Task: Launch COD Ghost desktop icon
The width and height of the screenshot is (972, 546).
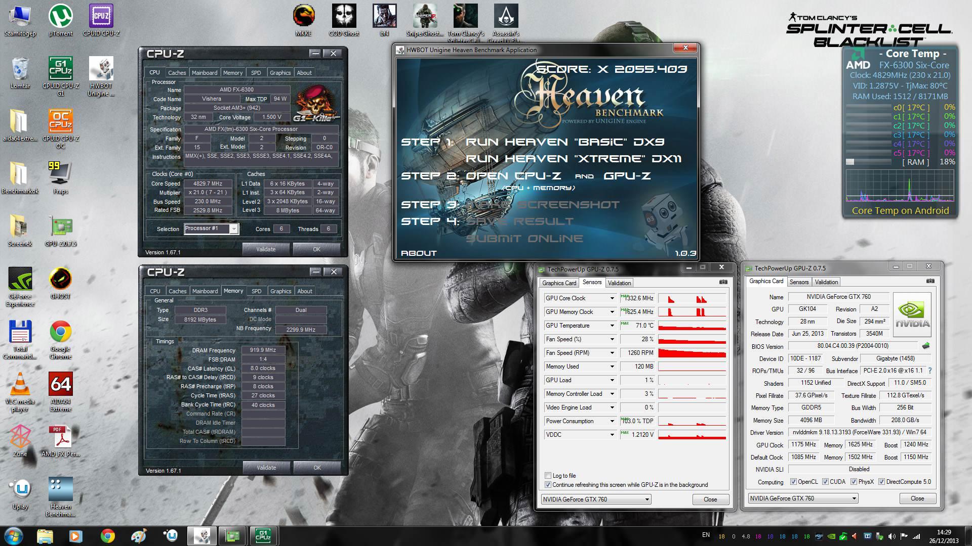Action: [x=344, y=20]
